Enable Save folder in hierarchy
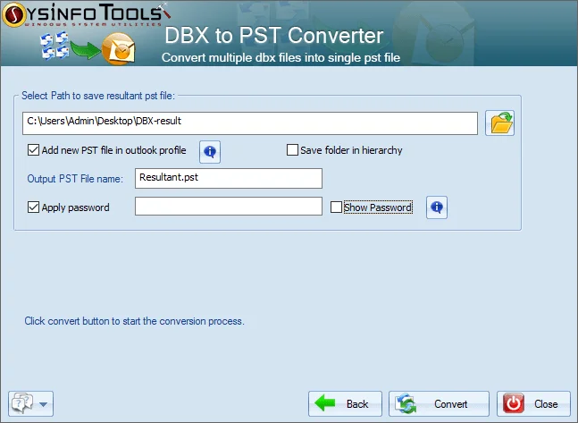This screenshot has height=423, width=578. click(292, 150)
